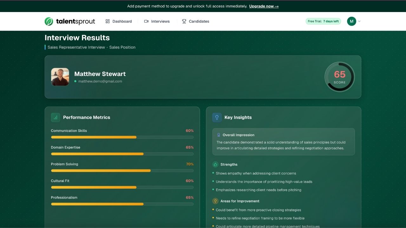Click the Free Trial 7 days left badge
The image size is (406, 228).
323,22
